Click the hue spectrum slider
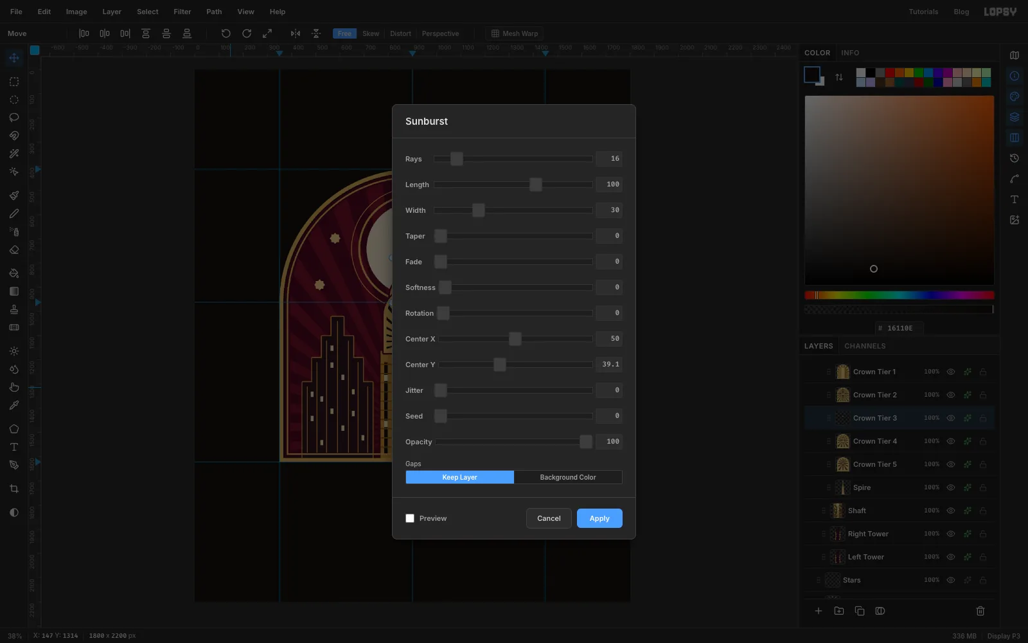This screenshot has width=1028, height=643. click(x=899, y=295)
